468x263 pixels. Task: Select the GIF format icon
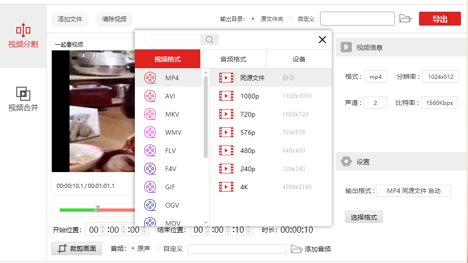[x=150, y=187]
